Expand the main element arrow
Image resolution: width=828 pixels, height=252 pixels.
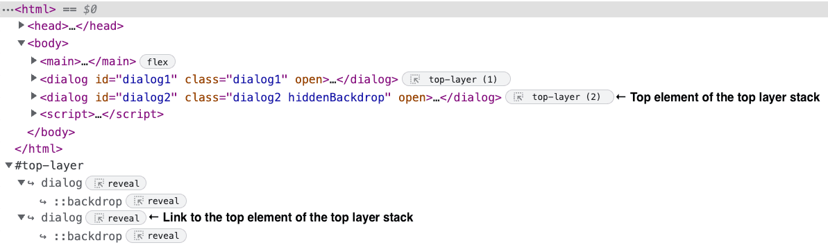point(34,61)
